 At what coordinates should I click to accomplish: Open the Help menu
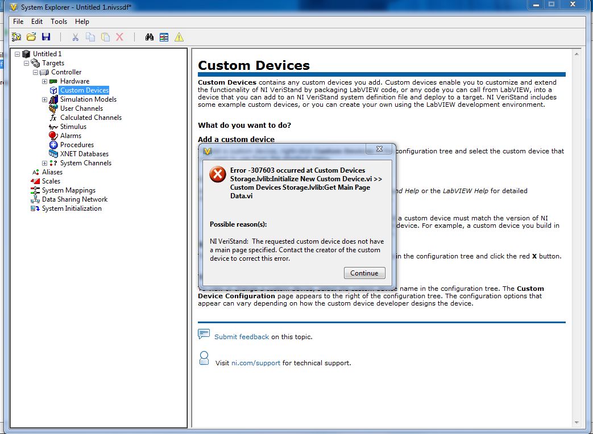82,22
